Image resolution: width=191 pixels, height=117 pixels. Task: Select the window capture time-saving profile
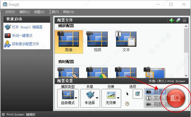154,72
